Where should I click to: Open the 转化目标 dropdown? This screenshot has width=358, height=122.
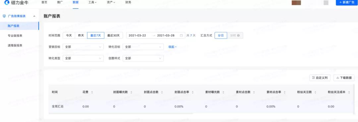[143, 47]
